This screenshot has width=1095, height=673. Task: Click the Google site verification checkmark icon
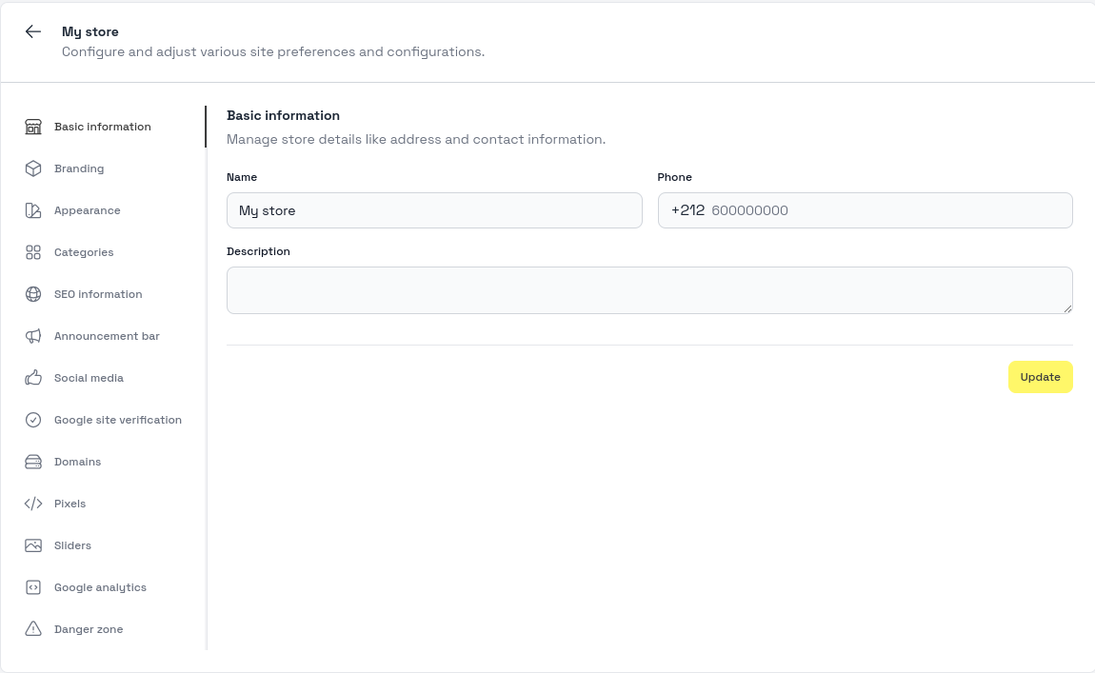33,420
